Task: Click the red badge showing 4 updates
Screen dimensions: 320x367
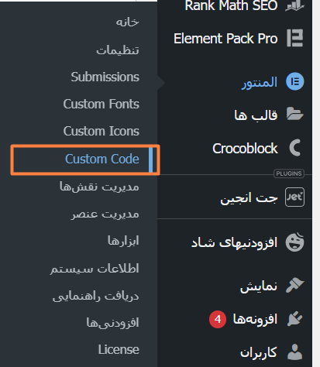Action: point(218,319)
